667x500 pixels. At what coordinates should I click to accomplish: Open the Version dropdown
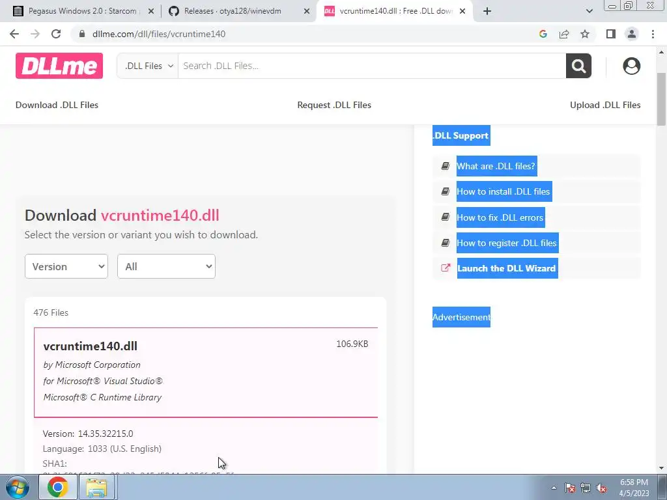pyautogui.click(x=66, y=266)
